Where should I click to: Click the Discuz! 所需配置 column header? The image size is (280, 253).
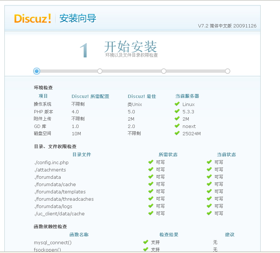91,97
